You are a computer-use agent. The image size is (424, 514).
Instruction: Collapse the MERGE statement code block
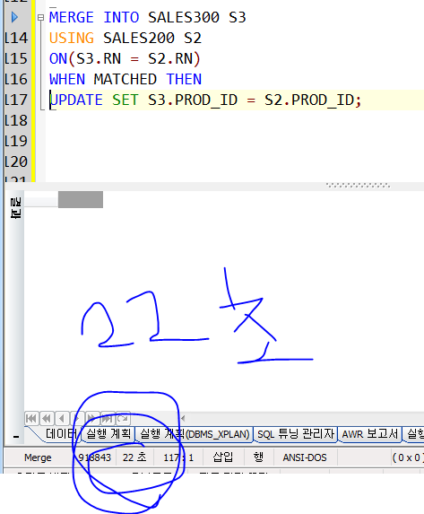click(x=40, y=17)
